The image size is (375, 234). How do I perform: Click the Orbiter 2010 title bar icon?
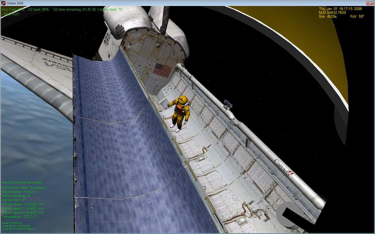3,3
